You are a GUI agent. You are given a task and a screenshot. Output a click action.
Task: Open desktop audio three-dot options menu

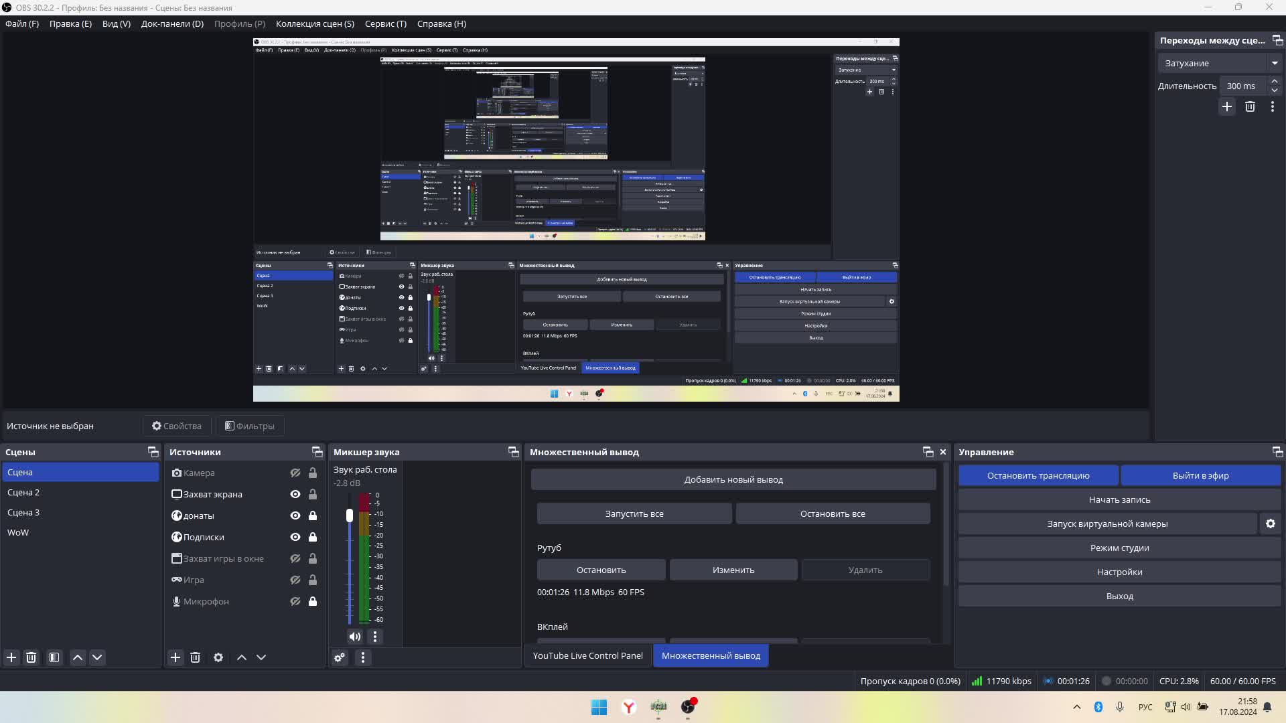pos(375,637)
